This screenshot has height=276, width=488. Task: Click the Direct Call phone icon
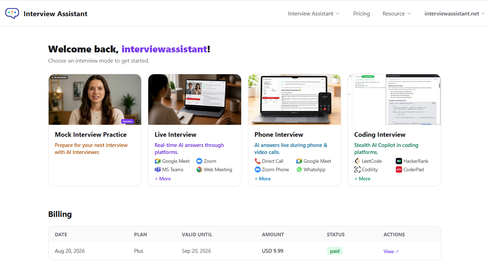[258, 161]
